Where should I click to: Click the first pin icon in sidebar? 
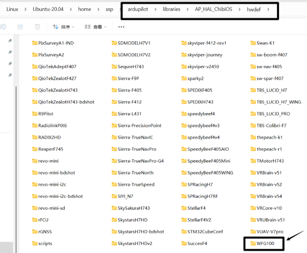click(x=10, y=40)
